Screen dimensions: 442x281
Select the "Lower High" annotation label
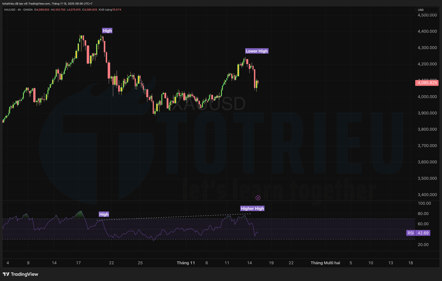257,51
